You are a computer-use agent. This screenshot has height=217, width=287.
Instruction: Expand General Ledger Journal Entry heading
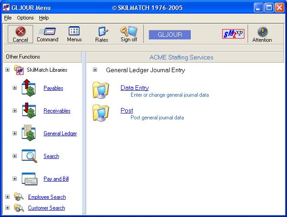(x=95, y=70)
